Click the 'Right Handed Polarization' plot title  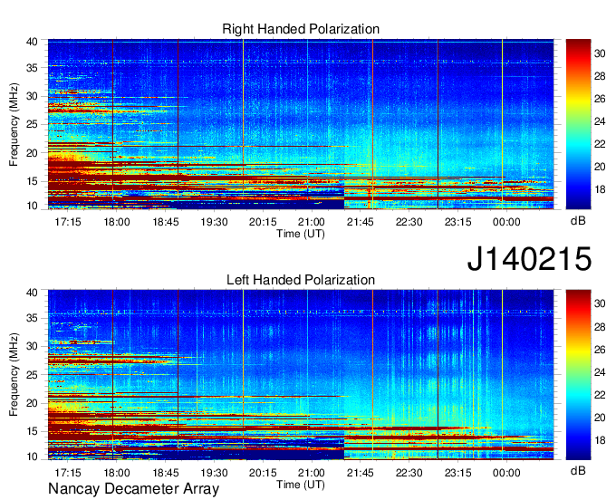click(x=301, y=29)
